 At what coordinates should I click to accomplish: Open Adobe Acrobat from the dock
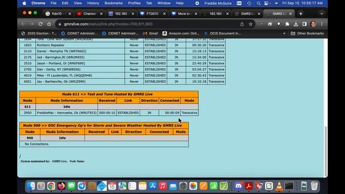pyautogui.click(x=249, y=186)
